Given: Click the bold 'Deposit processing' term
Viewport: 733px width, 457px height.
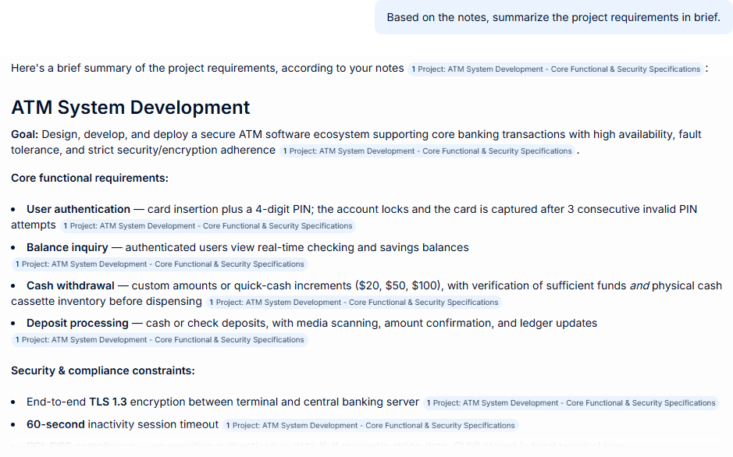Looking at the screenshot, I should [77, 323].
